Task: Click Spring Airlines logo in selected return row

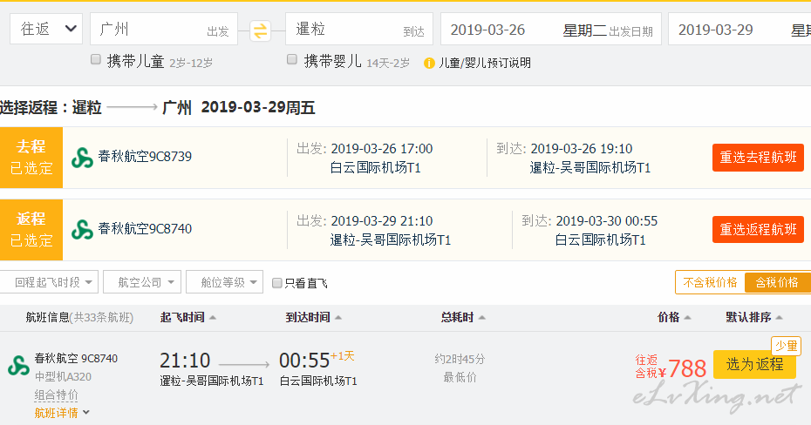Action: pos(82,230)
